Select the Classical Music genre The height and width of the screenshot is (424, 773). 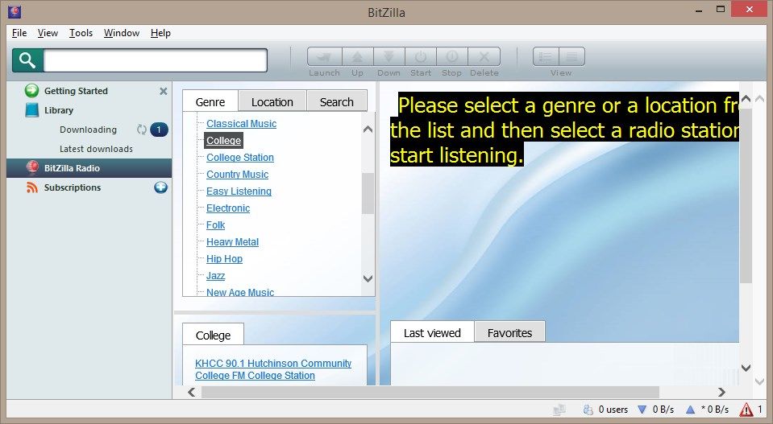242,124
